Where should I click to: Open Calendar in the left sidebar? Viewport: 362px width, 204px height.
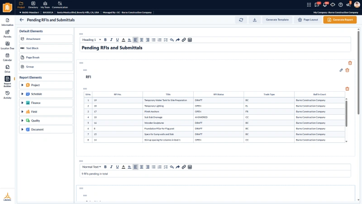(7, 57)
